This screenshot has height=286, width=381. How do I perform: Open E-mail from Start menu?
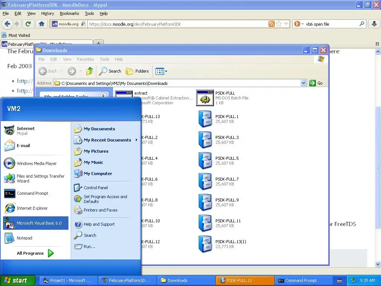click(x=35, y=146)
